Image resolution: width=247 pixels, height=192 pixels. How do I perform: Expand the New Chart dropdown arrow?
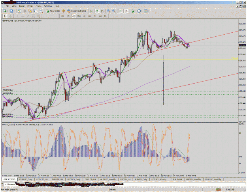click(7, 11)
